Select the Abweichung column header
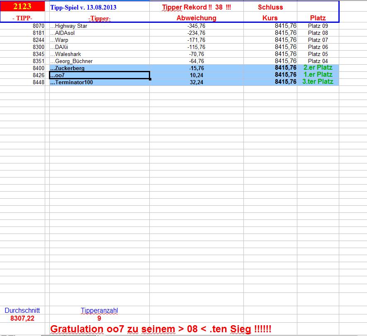Viewport: 367px width, 336px height. click(x=196, y=18)
